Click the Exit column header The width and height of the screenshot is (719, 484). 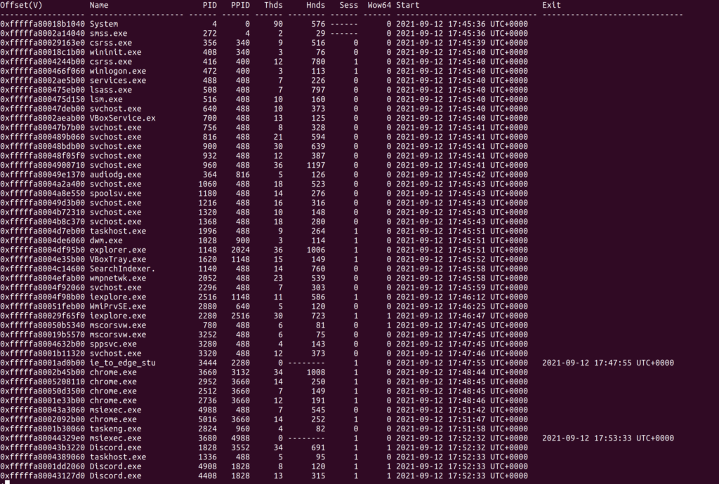click(x=551, y=5)
